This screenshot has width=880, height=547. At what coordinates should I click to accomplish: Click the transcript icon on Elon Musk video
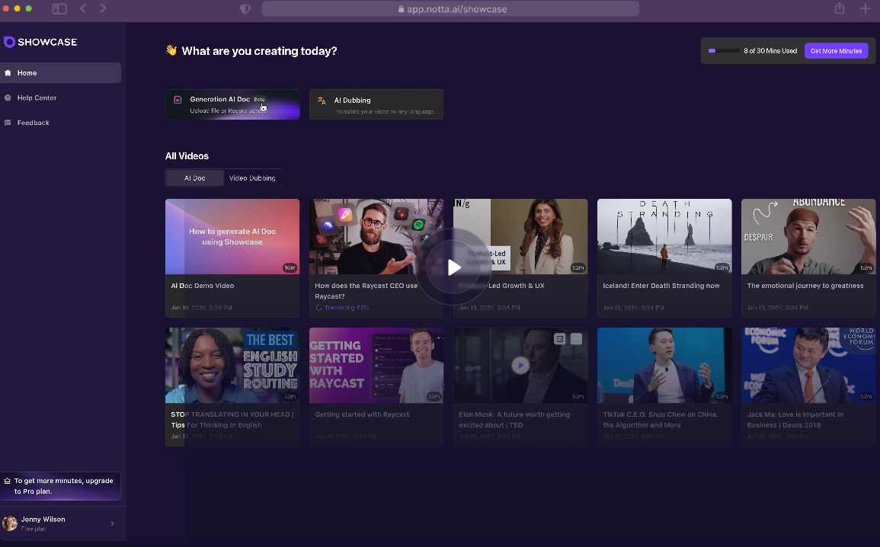559,339
